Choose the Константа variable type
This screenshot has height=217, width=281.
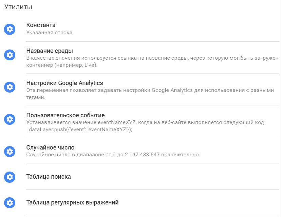coord(41,25)
